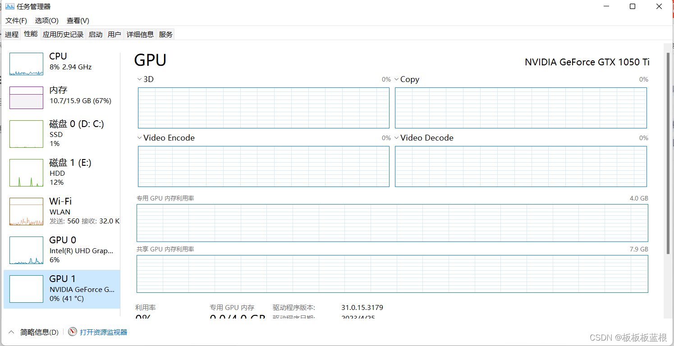The width and height of the screenshot is (674, 346).
Task: Click CPU 8% 2.94 GHz text
Action: pyautogui.click(x=70, y=67)
